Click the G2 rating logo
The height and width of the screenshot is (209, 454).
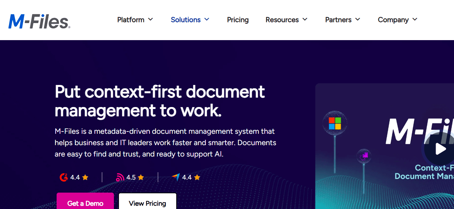pos(64,177)
